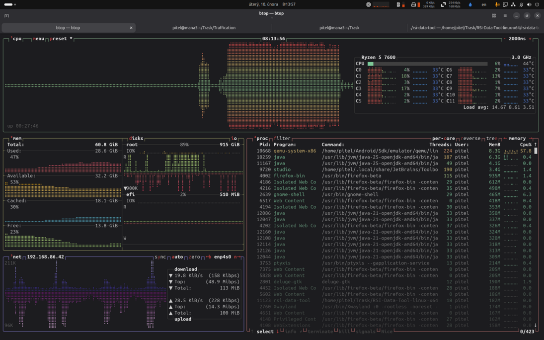Select the Xwayland process row
This screenshot has height=340, width=544.
(393, 307)
